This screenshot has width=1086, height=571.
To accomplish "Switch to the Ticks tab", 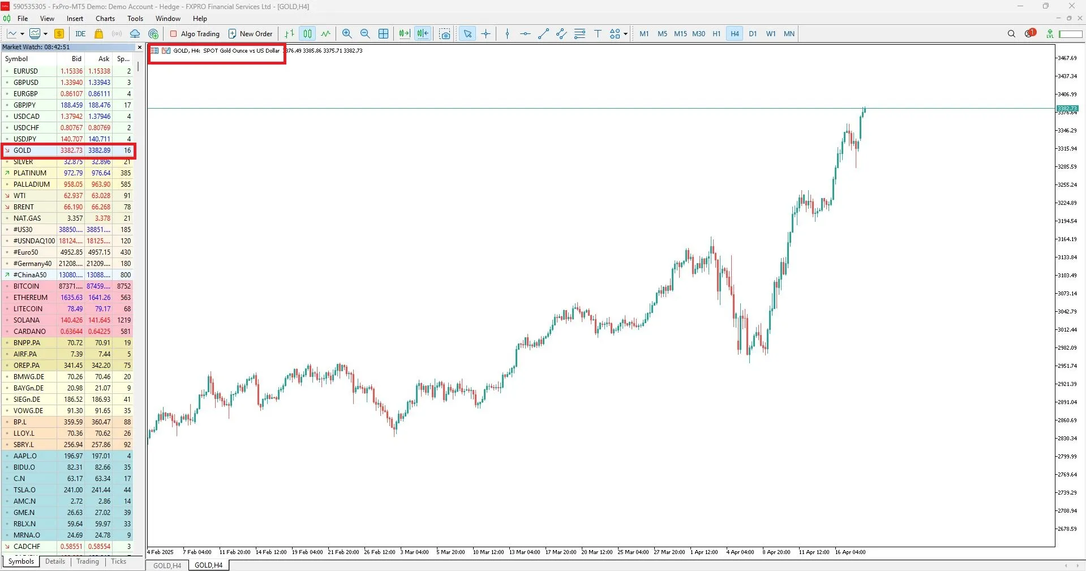I will tap(118, 561).
